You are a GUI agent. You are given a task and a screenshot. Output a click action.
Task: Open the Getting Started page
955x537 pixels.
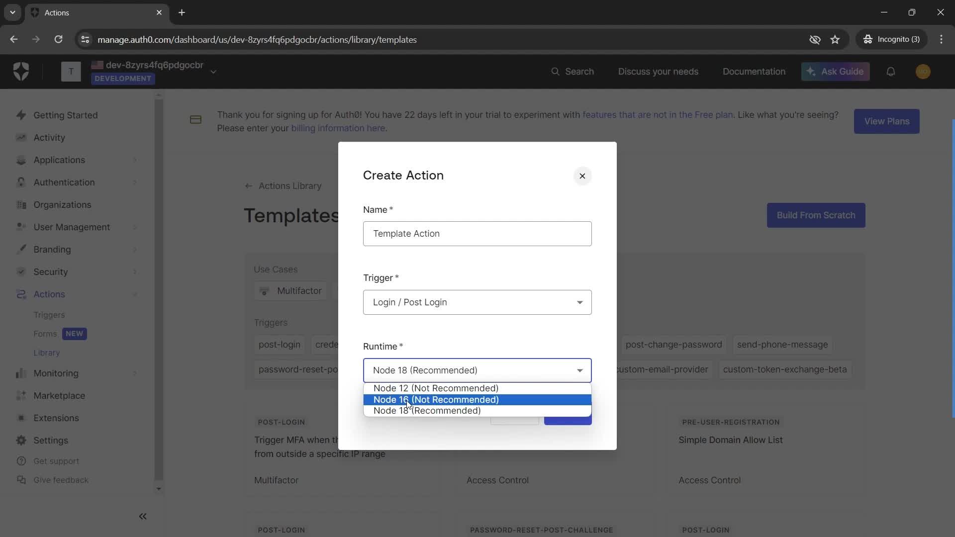[x=65, y=115]
